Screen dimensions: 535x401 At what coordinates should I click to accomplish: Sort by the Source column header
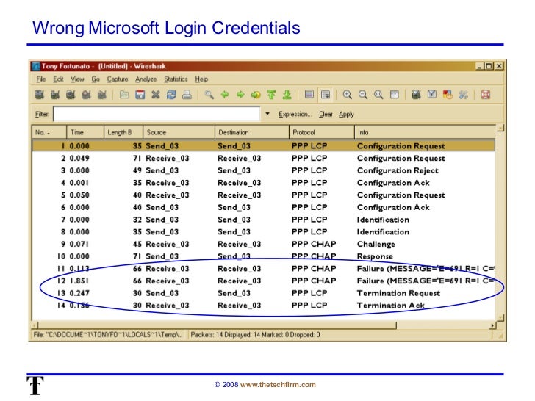click(179, 132)
